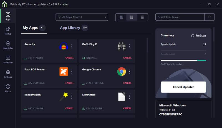Click the search magnifier icon
222x128 pixels.
tap(210, 17)
